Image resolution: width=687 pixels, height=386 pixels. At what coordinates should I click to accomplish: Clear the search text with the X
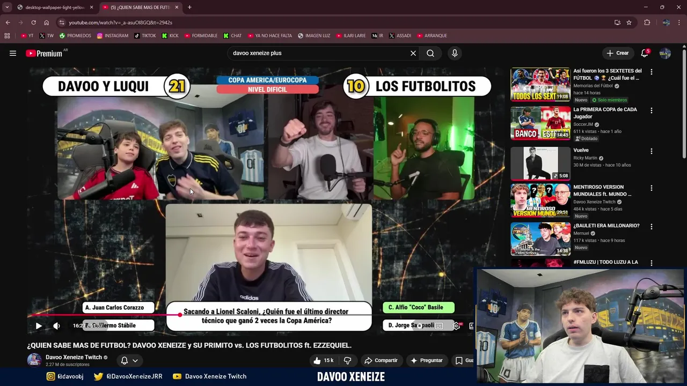(413, 53)
